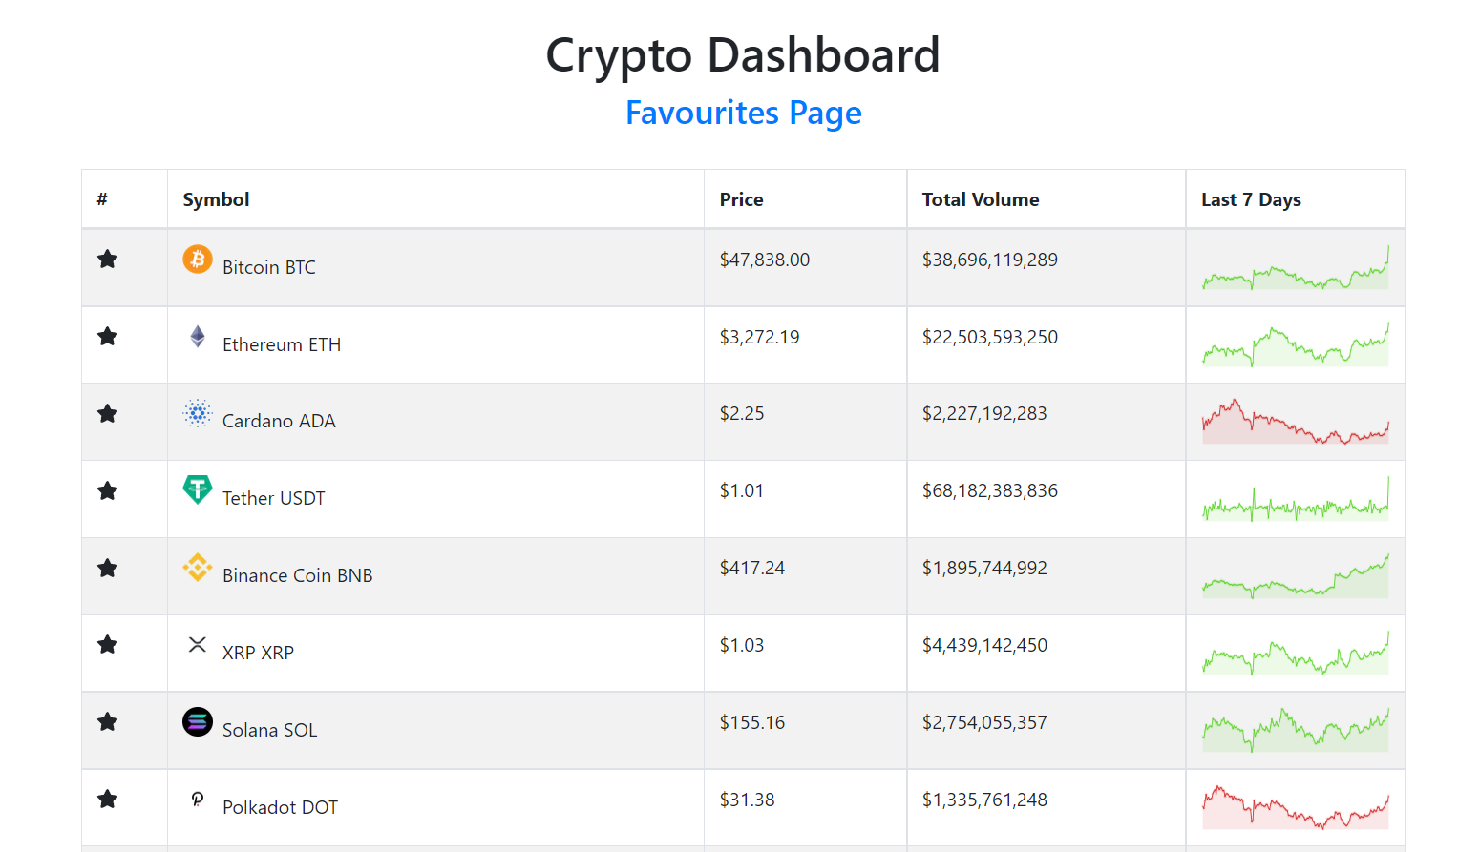This screenshot has width=1480, height=852.
Task: Click the yellow Binance Coin logo
Action: 198,567
